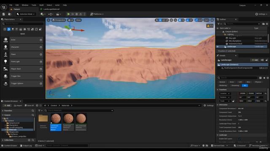Click the Edit in C++ link
This screenshot has width=270, height=151.
pyautogui.click(x=264, y=68)
